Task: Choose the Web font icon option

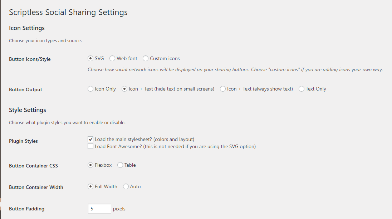Action: click(112, 58)
